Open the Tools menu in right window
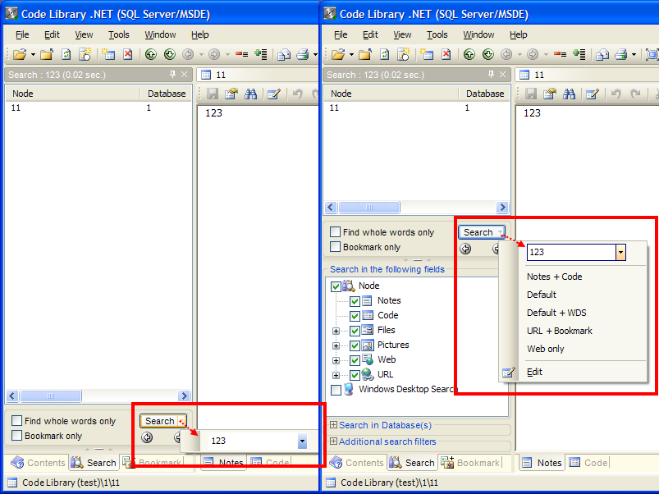Viewport: 659px width, 494px height. [x=437, y=34]
